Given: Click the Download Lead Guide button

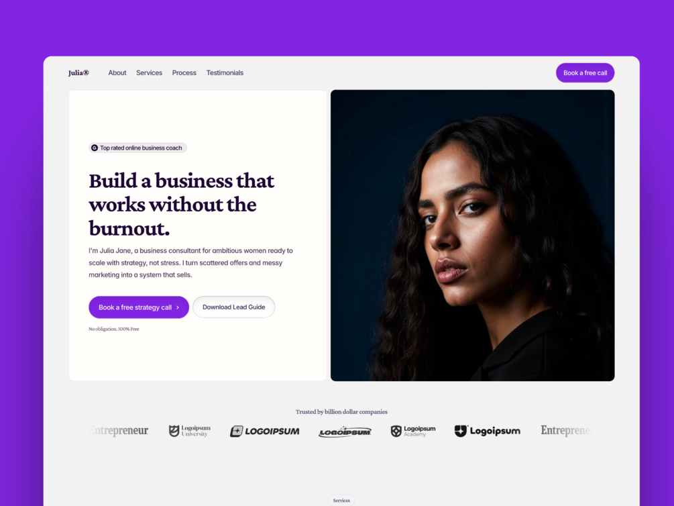Looking at the screenshot, I should (x=234, y=307).
